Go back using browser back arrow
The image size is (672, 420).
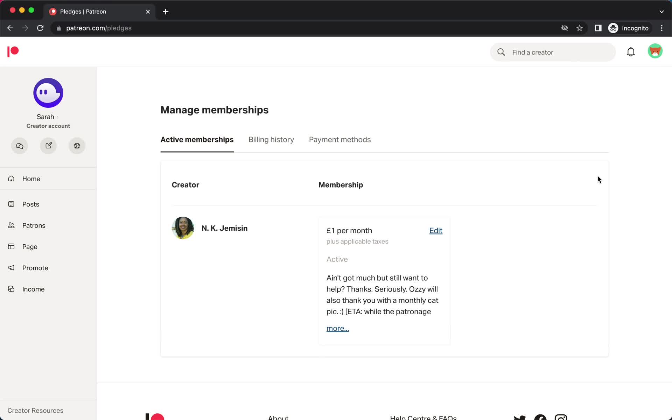point(10,28)
